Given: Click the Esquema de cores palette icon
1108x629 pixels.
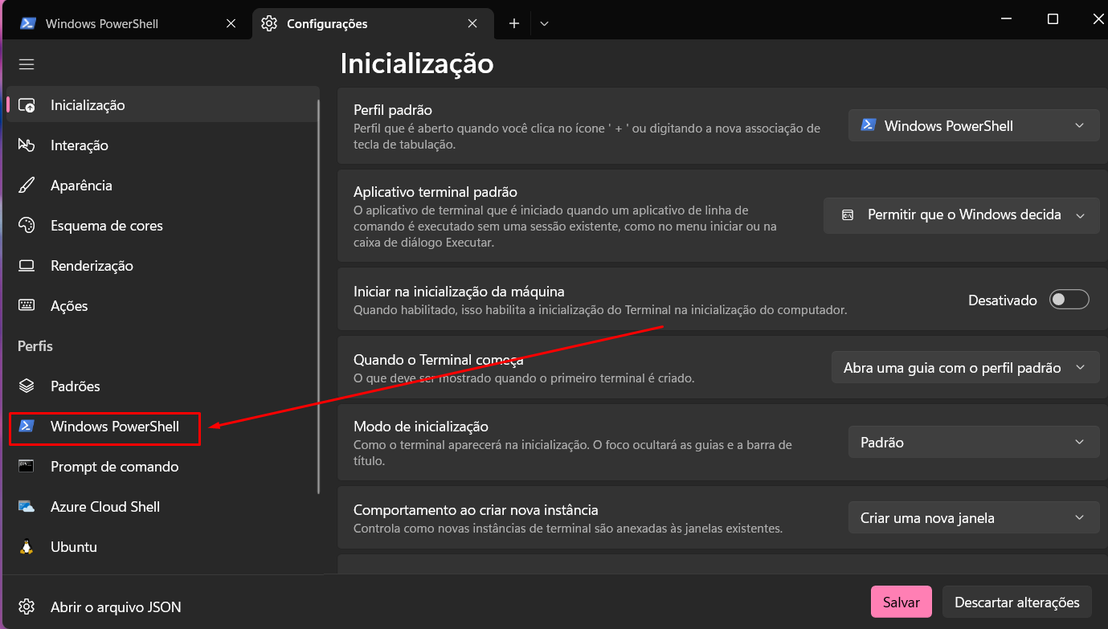Looking at the screenshot, I should coord(27,226).
